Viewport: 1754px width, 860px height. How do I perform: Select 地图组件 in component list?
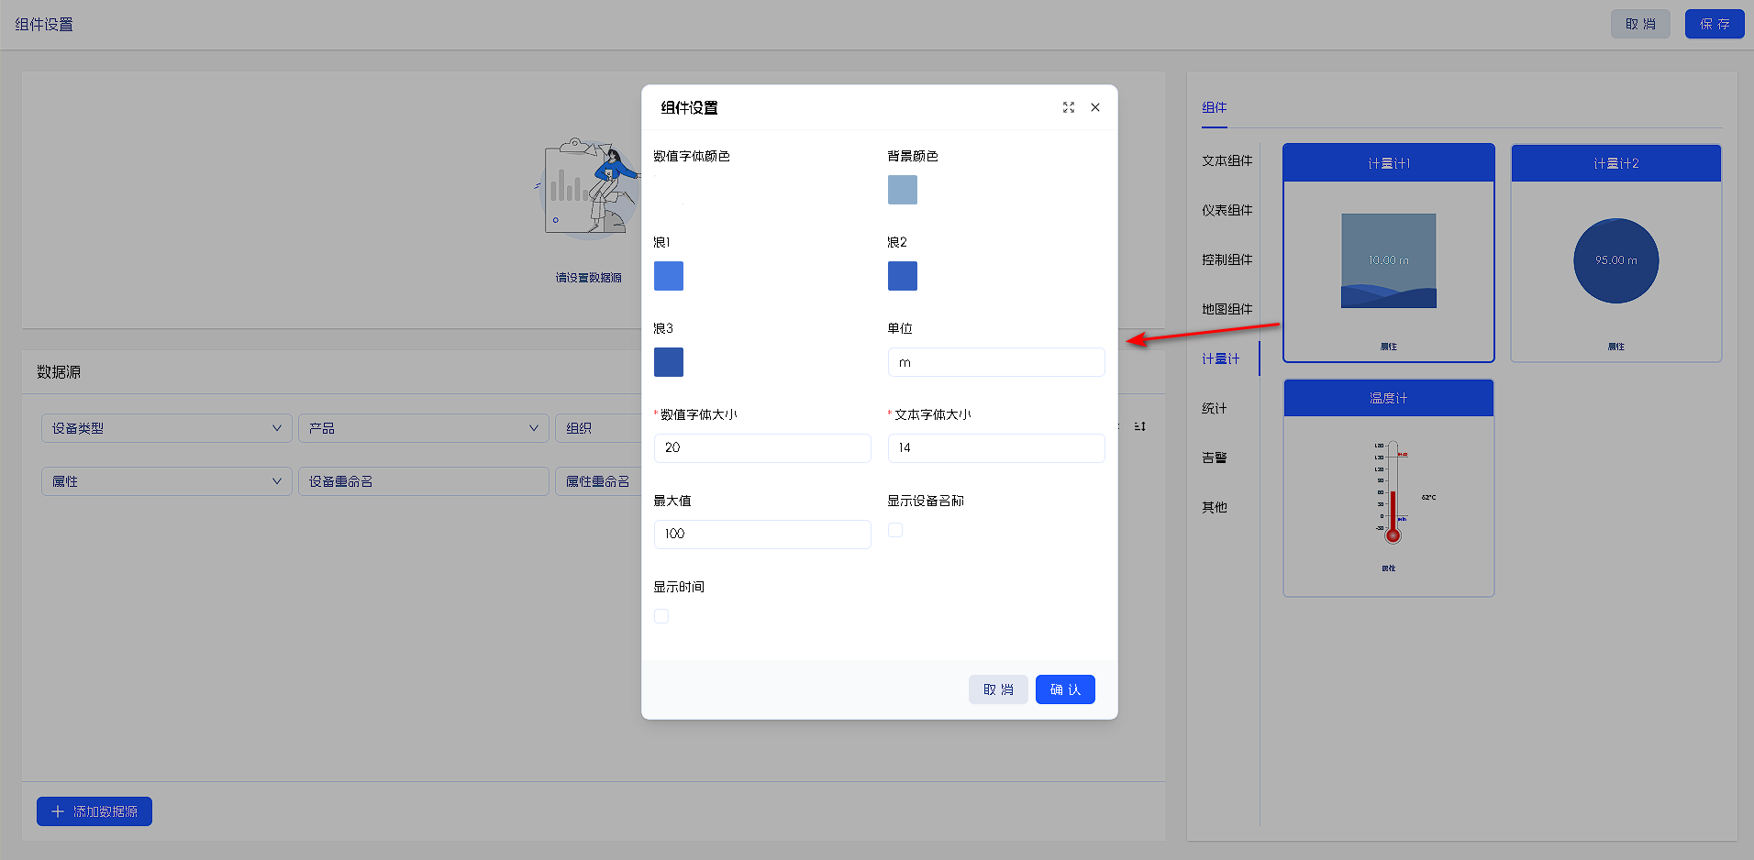[1227, 309]
